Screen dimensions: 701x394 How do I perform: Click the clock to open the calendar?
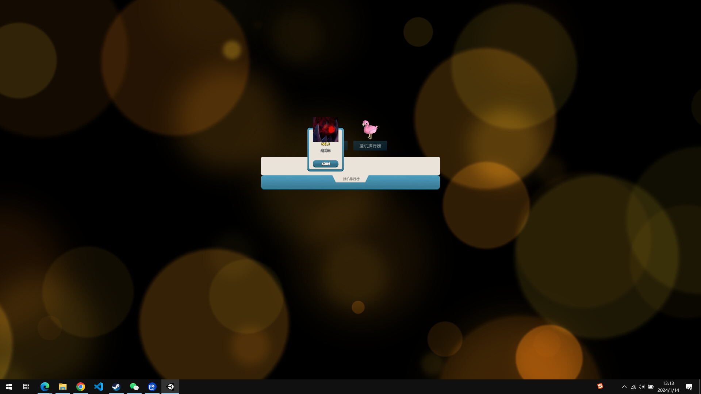668,386
